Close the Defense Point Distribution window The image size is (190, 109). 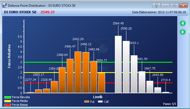pyautogui.click(x=183, y=5)
